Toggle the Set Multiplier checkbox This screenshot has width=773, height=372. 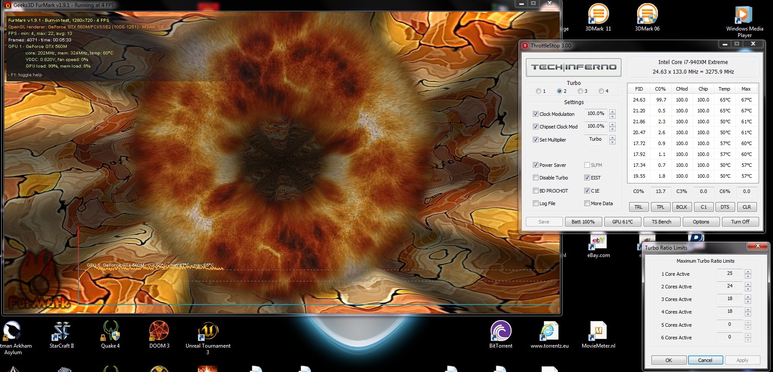[x=536, y=140]
